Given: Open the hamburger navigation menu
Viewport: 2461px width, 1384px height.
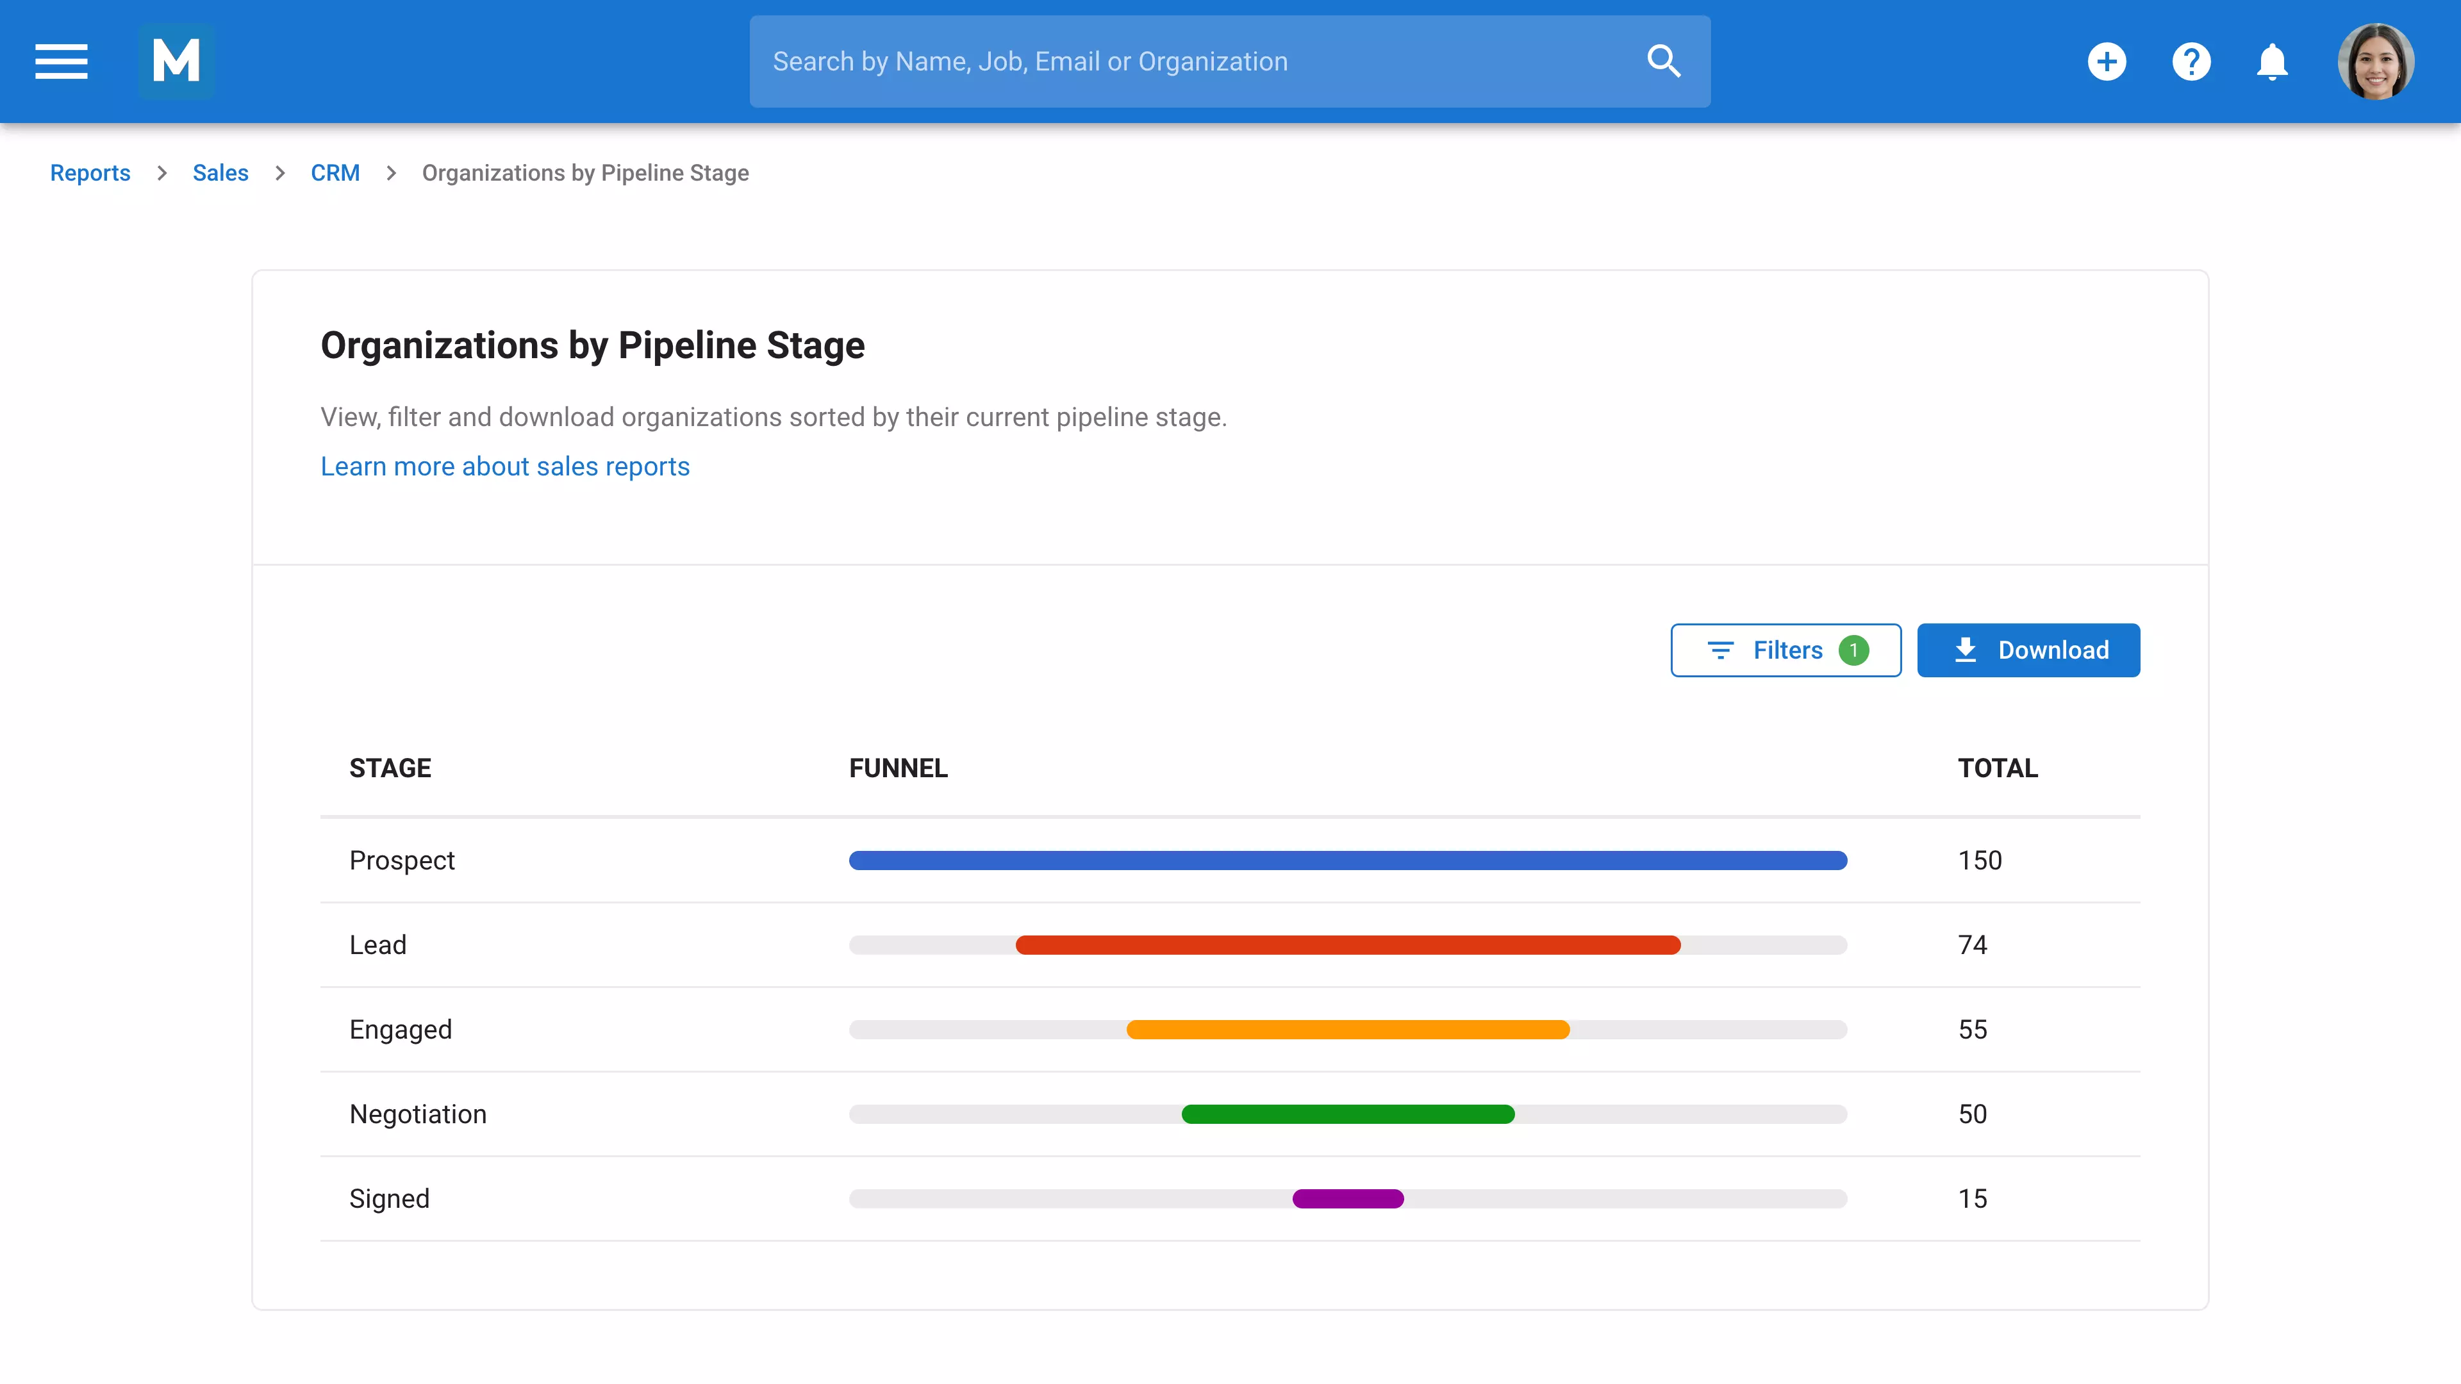Looking at the screenshot, I should (61, 61).
